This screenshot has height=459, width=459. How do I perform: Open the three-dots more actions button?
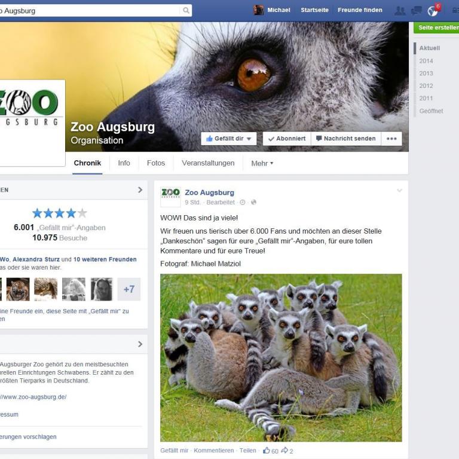point(391,139)
